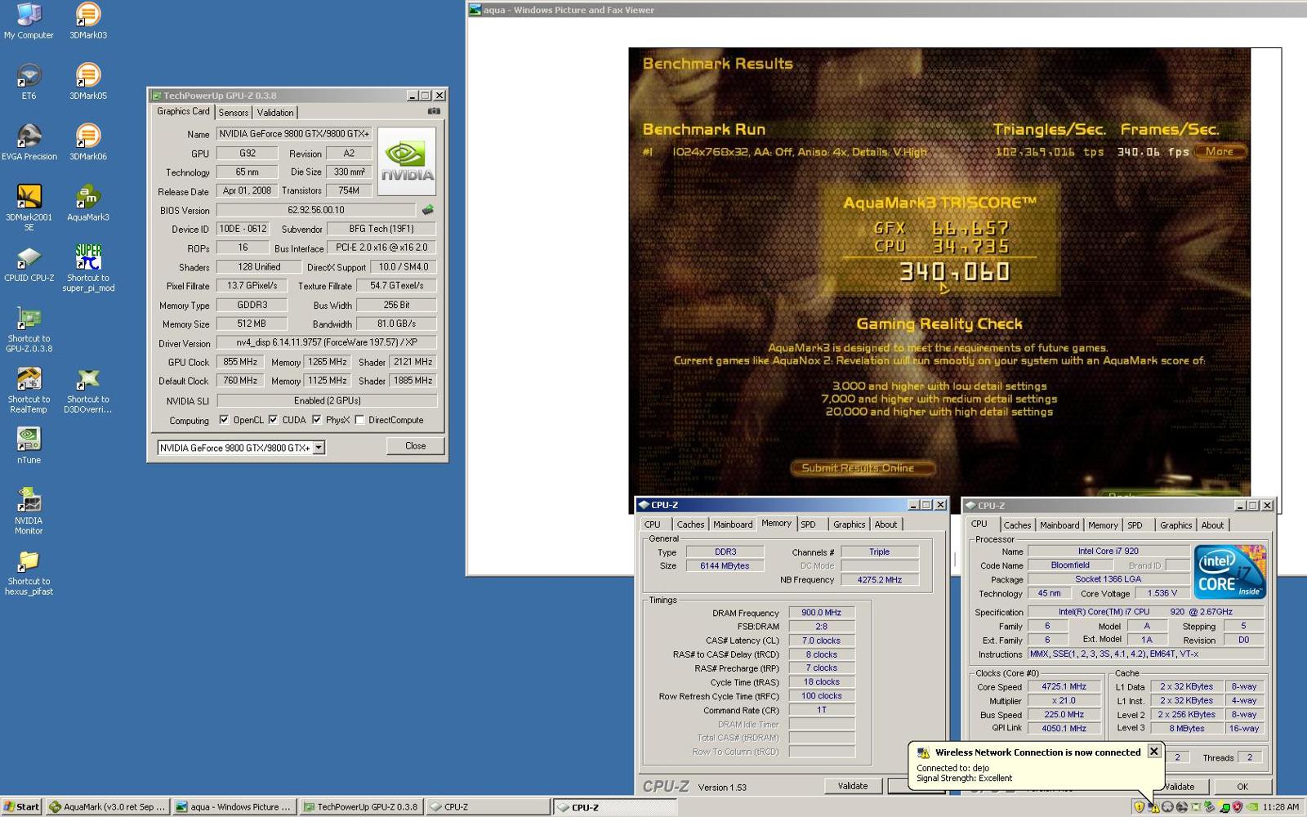Select Windows Picture viewer taskbar button

(234, 806)
